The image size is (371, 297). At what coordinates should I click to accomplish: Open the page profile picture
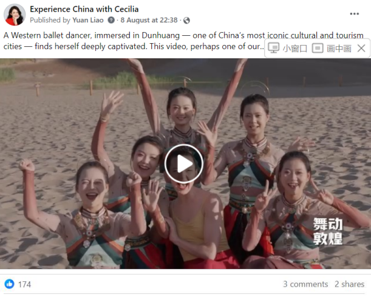click(15, 15)
